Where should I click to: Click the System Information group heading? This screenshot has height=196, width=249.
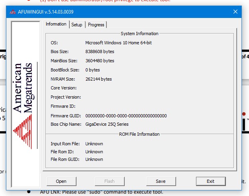(139, 34)
